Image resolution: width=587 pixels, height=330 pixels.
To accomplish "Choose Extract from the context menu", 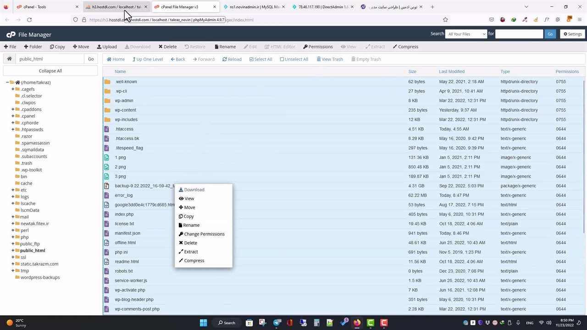I will pyautogui.click(x=191, y=252).
